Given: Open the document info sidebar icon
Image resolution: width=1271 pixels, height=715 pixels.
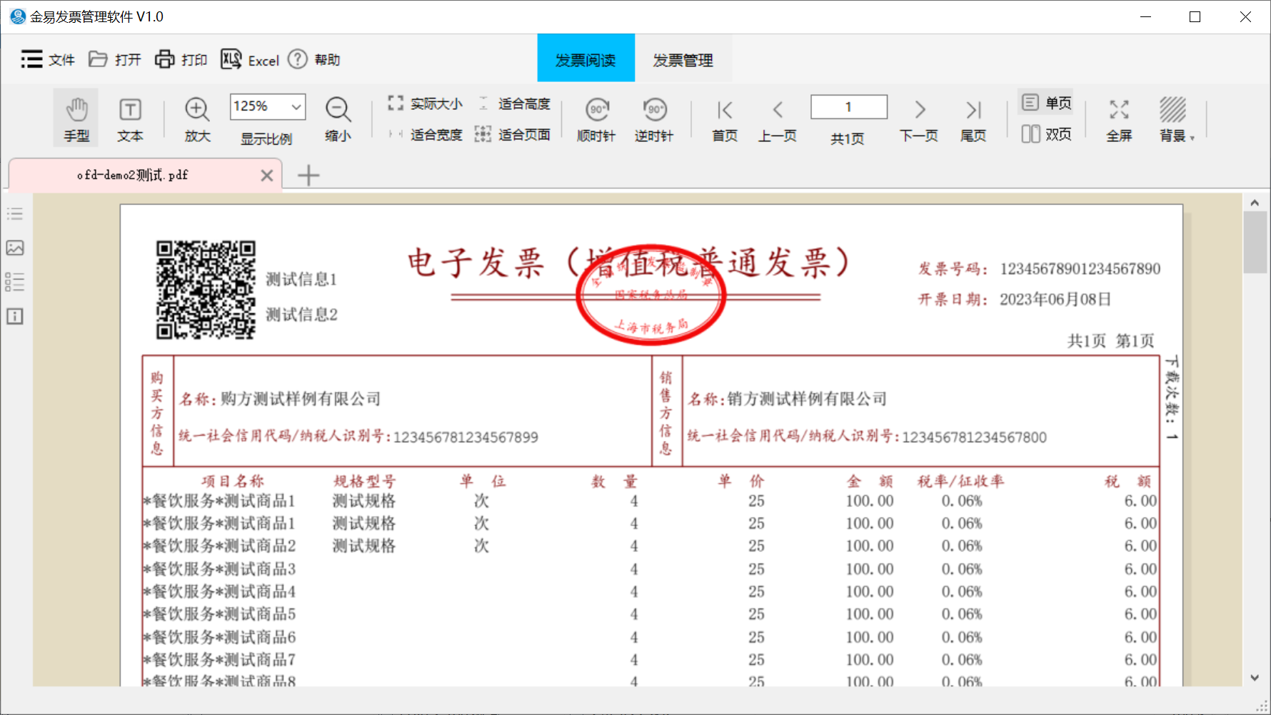Looking at the screenshot, I should click(x=15, y=316).
